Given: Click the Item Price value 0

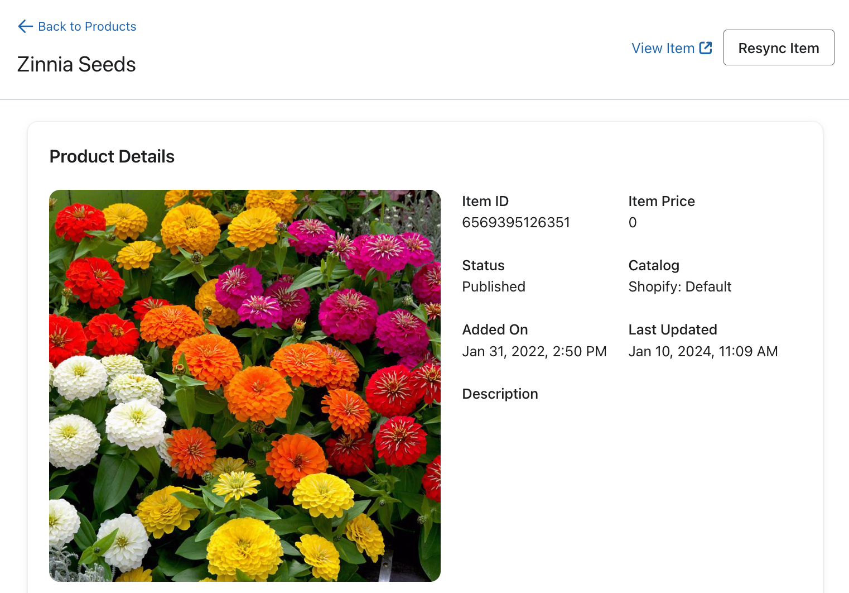Looking at the screenshot, I should [x=632, y=222].
